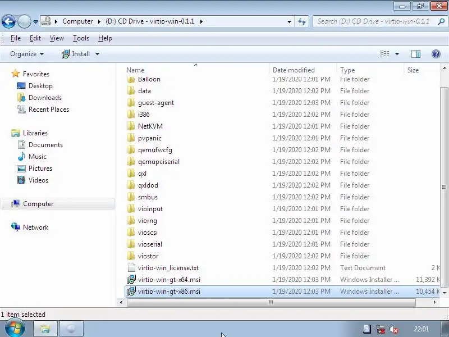Open the Tools menu

81,38
